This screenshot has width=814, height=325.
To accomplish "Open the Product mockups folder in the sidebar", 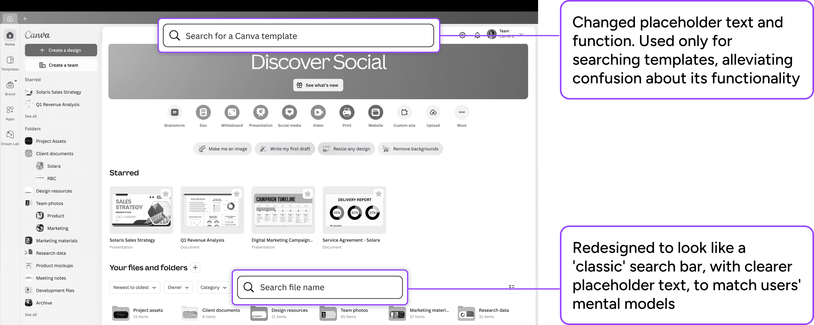I will [x=49, y=266].
